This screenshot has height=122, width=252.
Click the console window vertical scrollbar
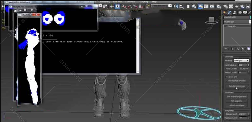tap(138, 45)
